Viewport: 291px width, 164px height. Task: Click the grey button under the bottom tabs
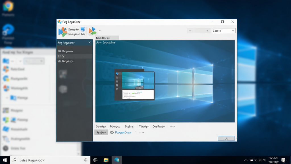click(101, 132)
